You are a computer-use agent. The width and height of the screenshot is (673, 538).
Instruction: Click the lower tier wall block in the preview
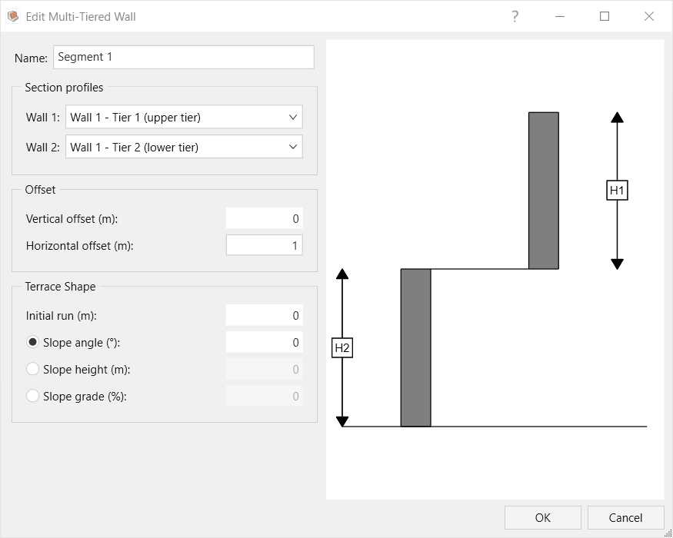point(415,347)
